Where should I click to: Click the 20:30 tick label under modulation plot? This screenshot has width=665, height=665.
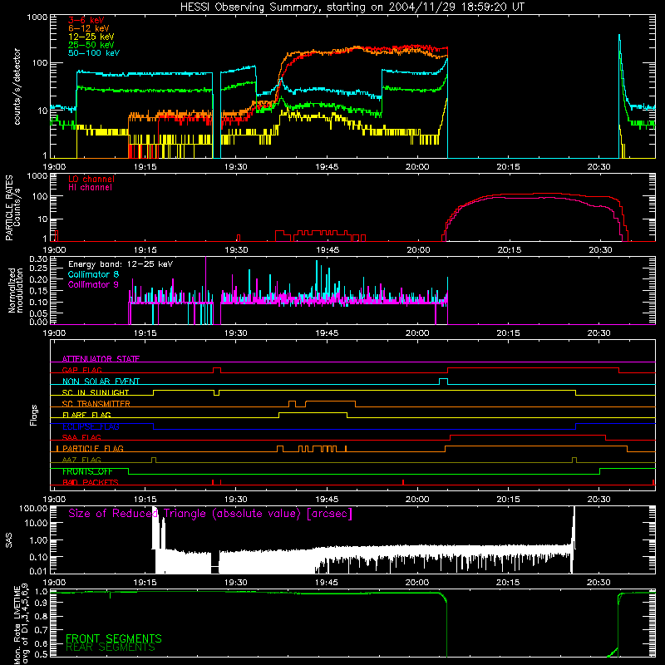tap(598, 333)
